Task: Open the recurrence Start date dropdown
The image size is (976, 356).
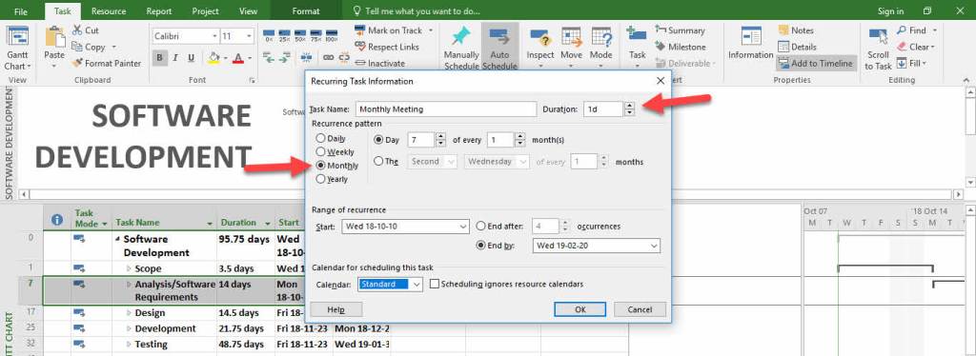Action: tap(462, 227)
